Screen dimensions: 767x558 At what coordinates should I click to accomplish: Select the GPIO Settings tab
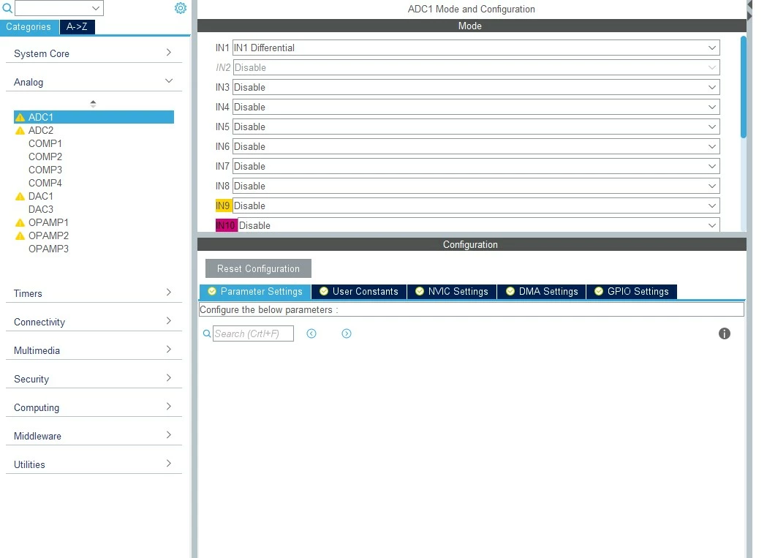[x=632, y=292]
